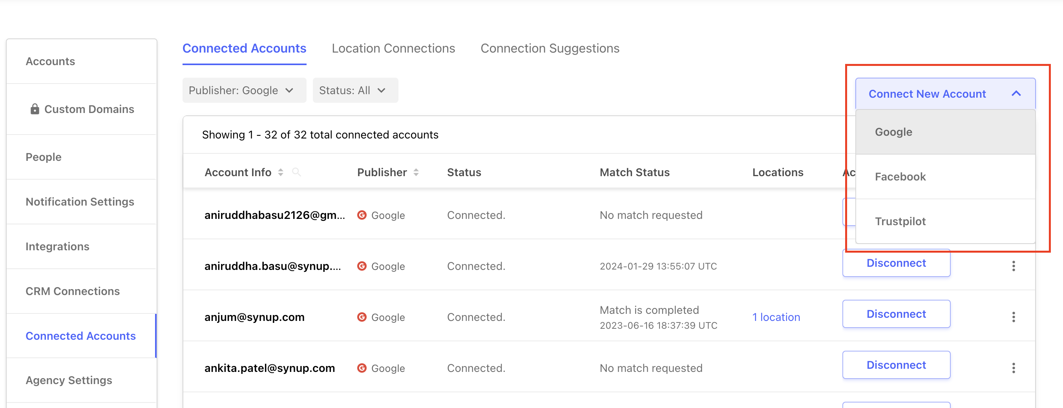Collapse the Connect New Account chevron
This screenshot has height=408, width=1063.
tap(1016, 94)
